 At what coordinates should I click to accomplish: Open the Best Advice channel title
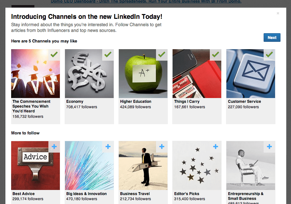[x=24, y=194]
